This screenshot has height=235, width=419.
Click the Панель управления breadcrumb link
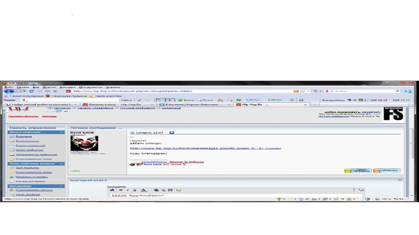(96, 108)
